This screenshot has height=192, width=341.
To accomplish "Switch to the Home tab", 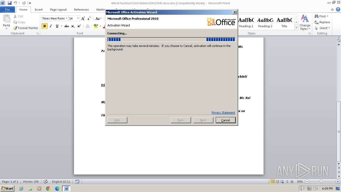I will tap(23, 10).
